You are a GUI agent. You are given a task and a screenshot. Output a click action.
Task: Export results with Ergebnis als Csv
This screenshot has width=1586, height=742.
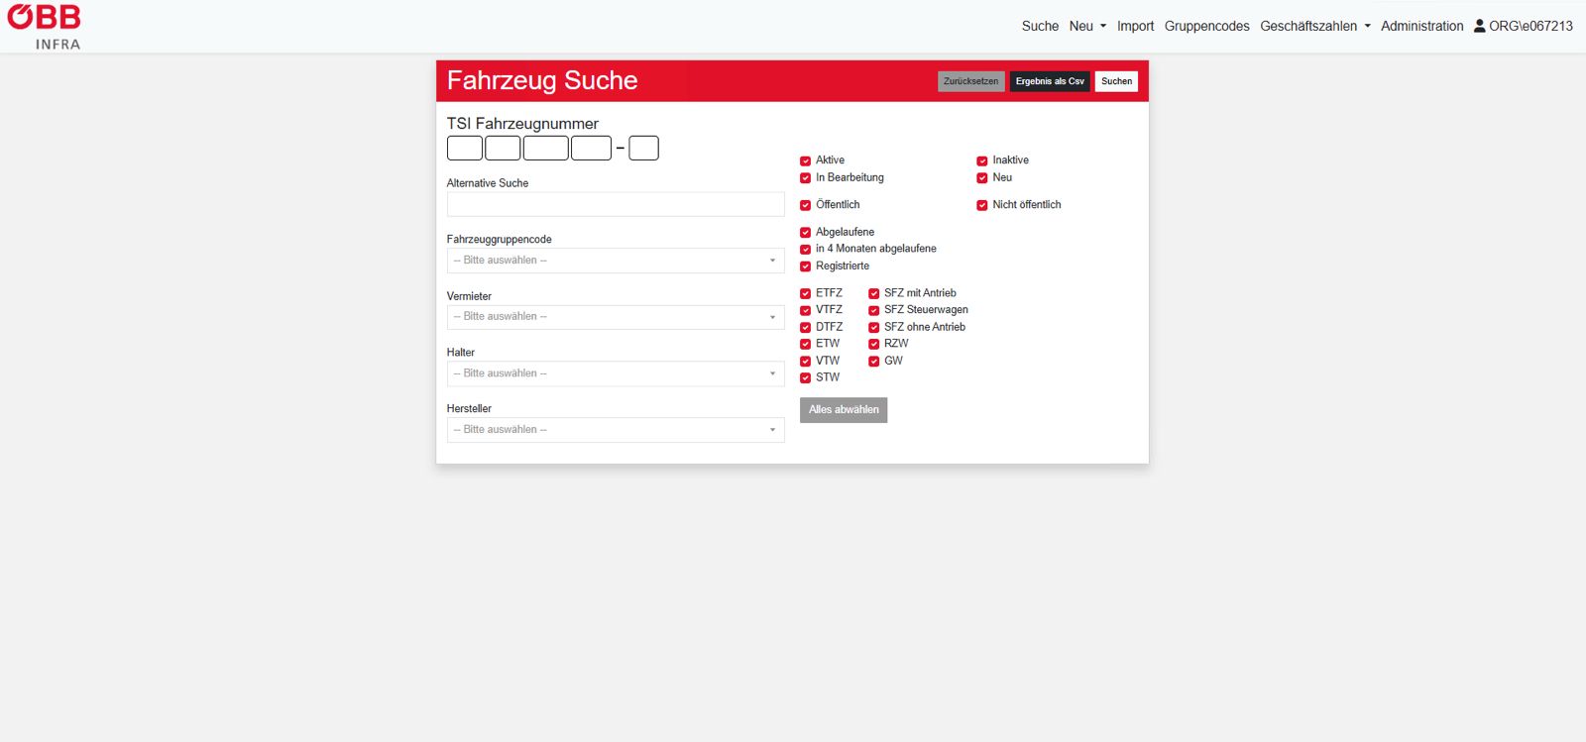coord(1050,81)
